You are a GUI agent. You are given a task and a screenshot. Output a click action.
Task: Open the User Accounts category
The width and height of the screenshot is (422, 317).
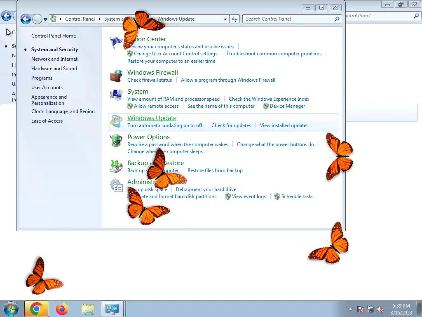click(47, 88)
